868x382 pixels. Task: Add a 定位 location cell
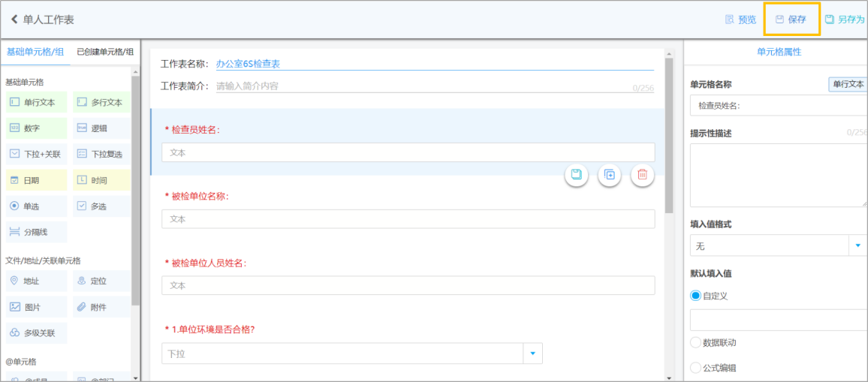pyautogui.click(x=102, y=281)
